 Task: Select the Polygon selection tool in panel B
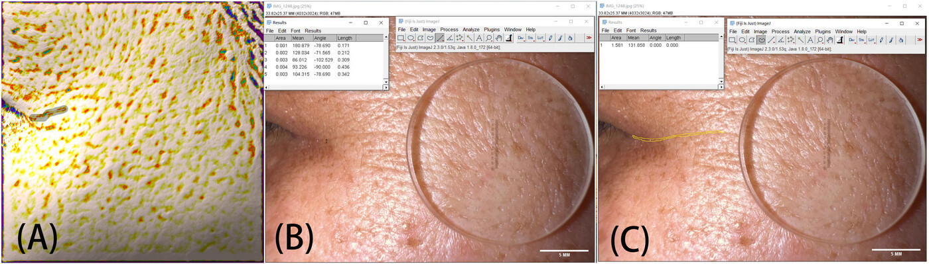click(x=421, y=38)
